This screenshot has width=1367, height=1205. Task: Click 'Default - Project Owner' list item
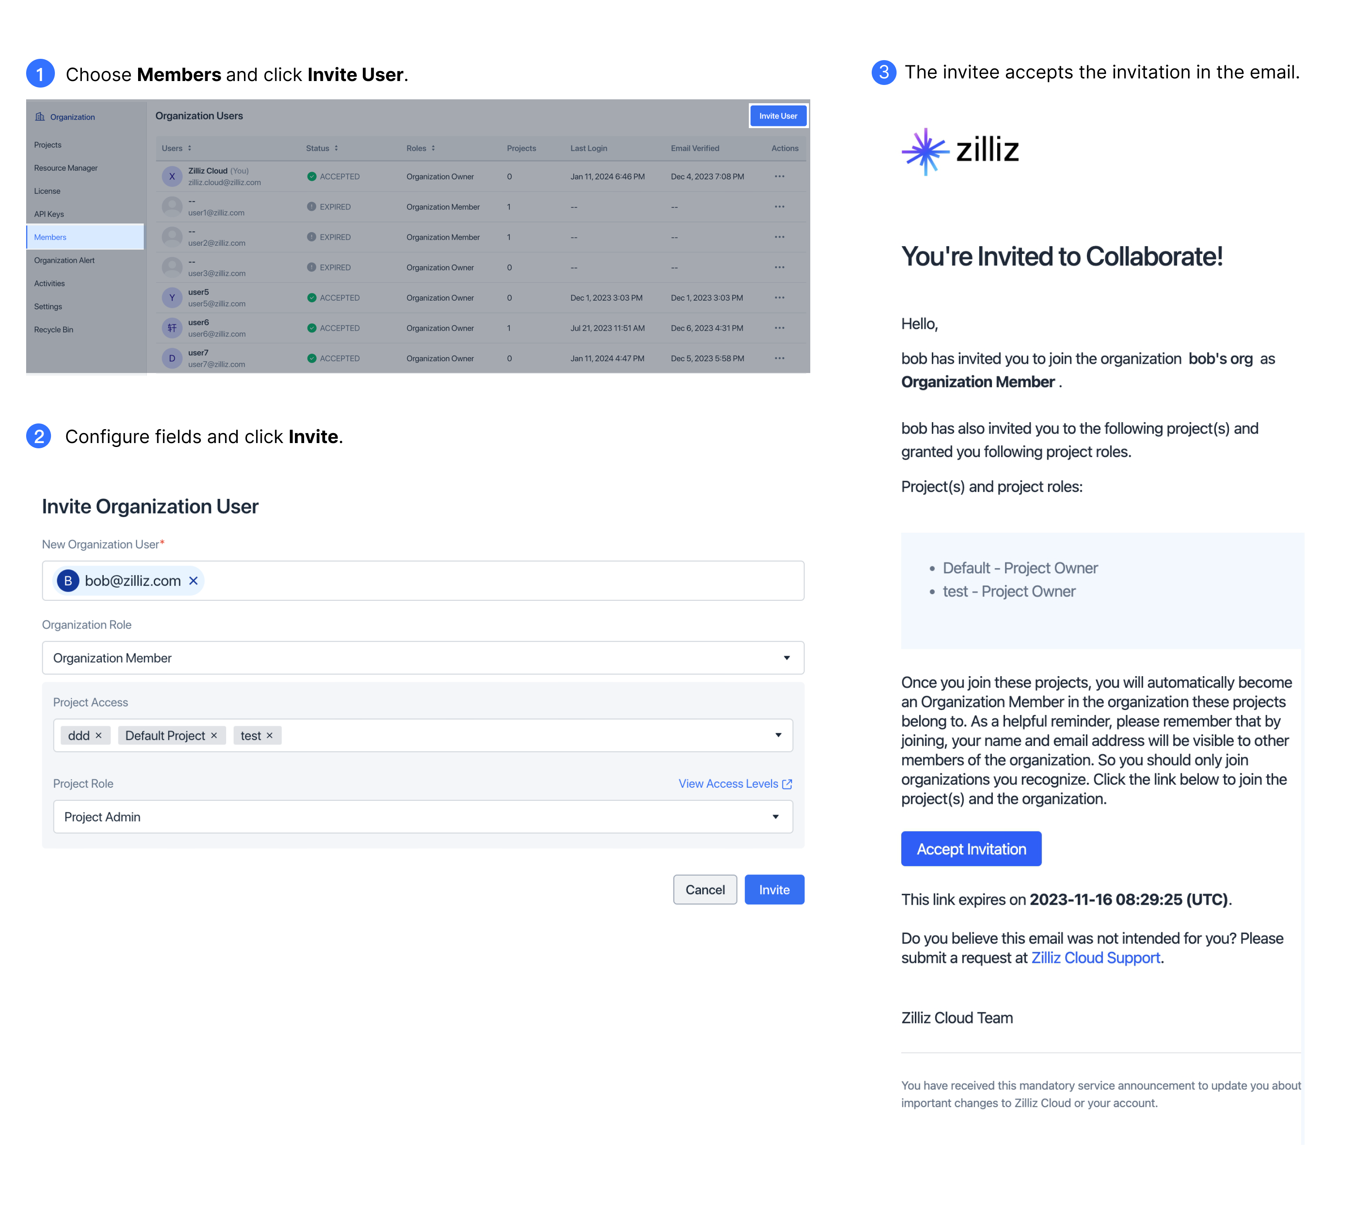(1020, 569)
